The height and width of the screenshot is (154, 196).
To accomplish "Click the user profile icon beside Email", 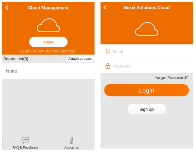I will point(108,51).
